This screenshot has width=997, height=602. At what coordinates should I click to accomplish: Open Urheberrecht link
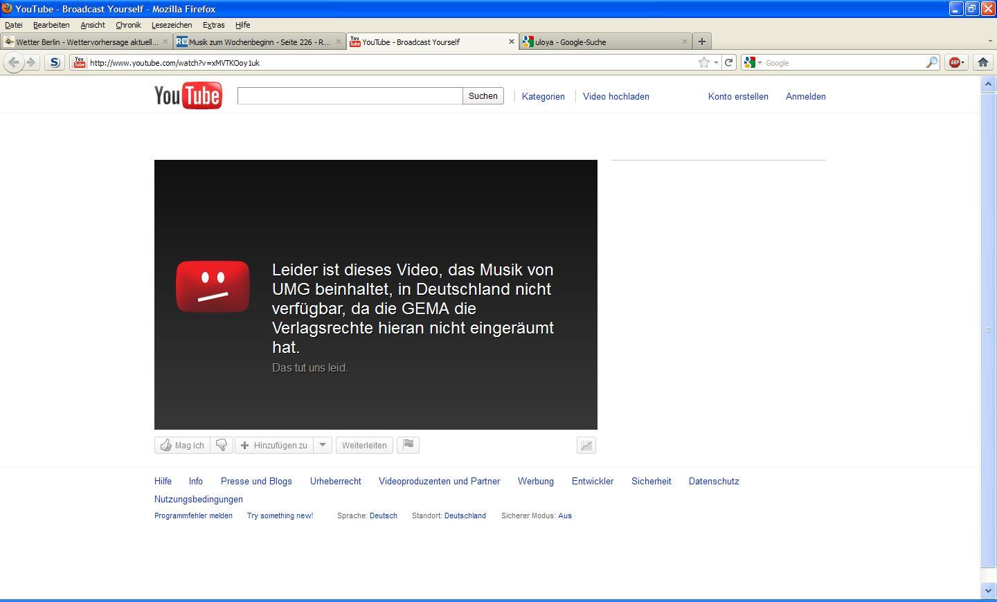336,481
